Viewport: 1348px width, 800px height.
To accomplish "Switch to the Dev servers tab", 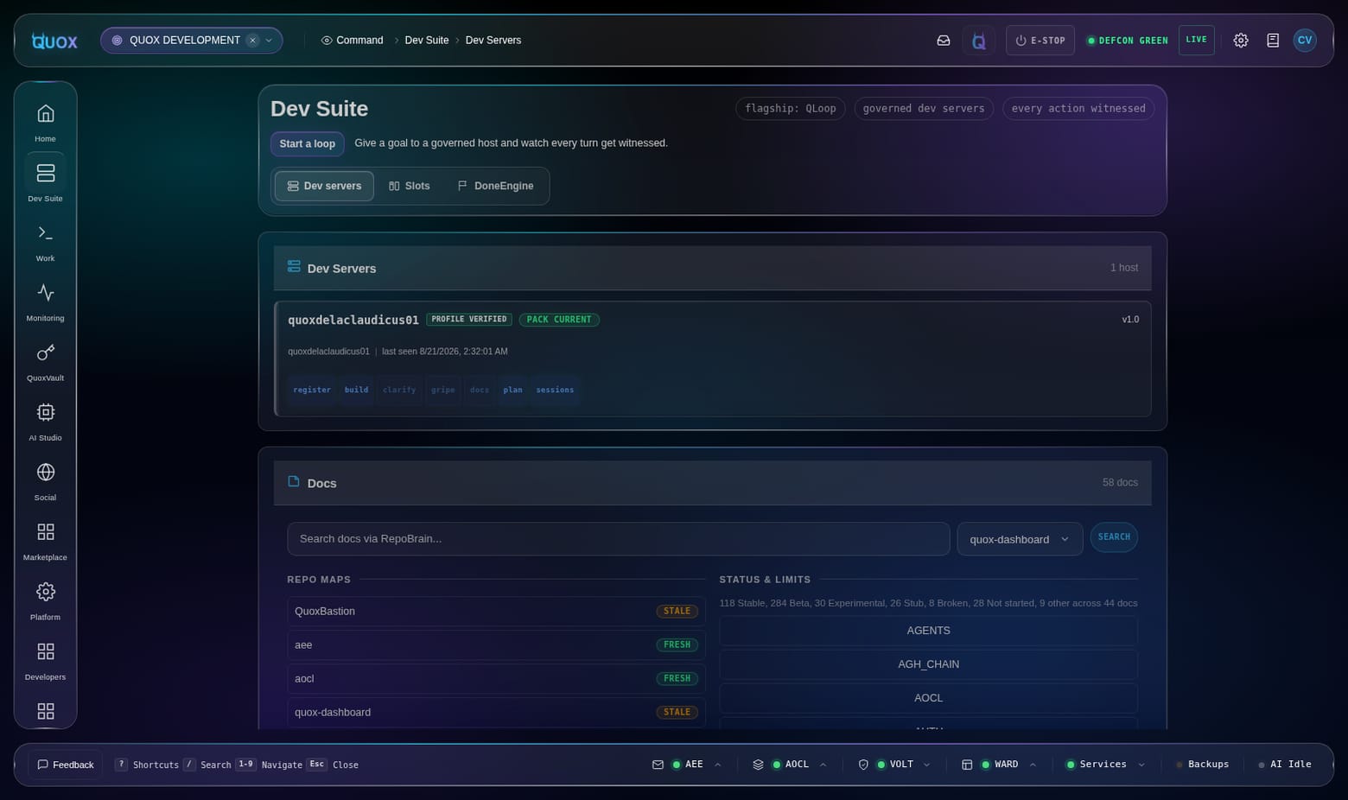I will (x=324, y=186).
